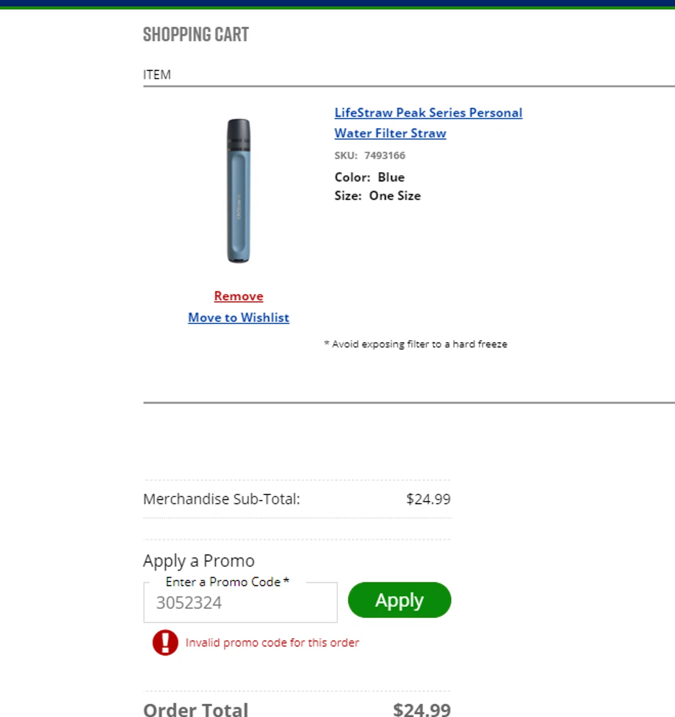
Task: Click the blue LifeStraw product image
Action: click(x=238, y=191)
